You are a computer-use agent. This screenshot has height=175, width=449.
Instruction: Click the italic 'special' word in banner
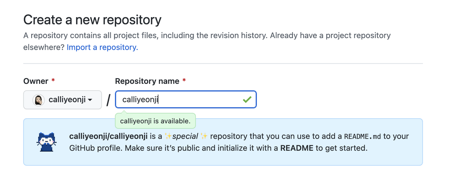pyautogui.click(x=186, y=136)
